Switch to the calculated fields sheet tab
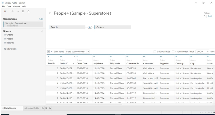 coord(31,108)
